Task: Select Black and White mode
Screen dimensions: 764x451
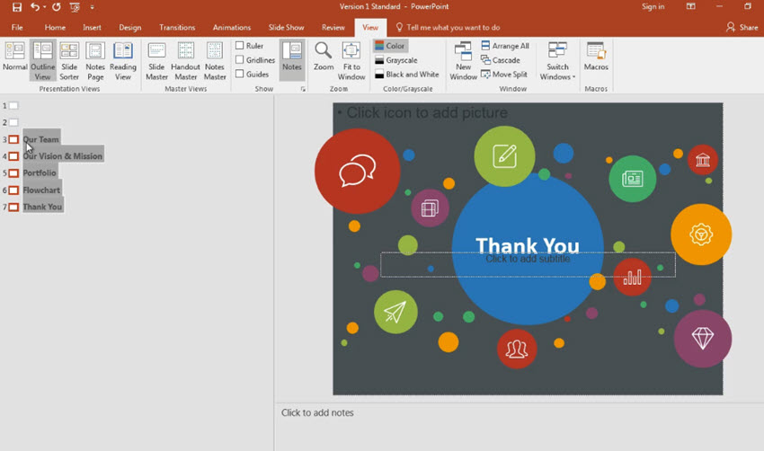Action: tap(407, 74)
